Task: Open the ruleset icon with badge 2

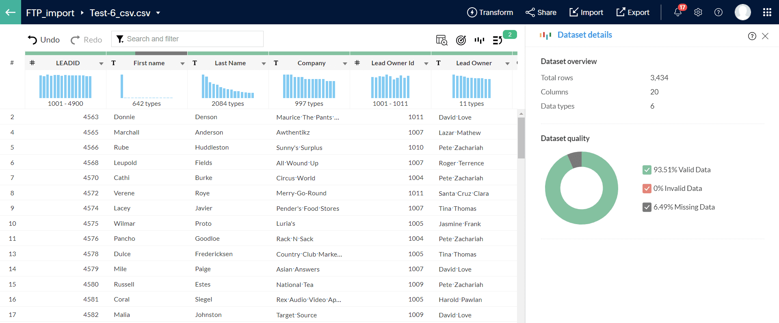Action: 498,40
